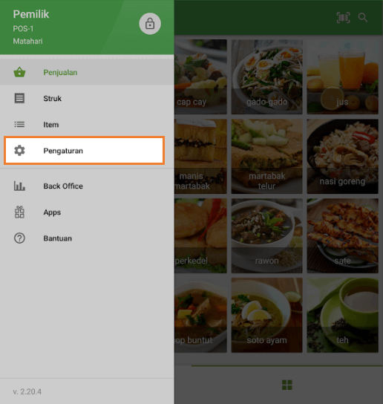Screen dimensions: 383x404
Task: Open the Struk menu entry
Action: point(87,99)
